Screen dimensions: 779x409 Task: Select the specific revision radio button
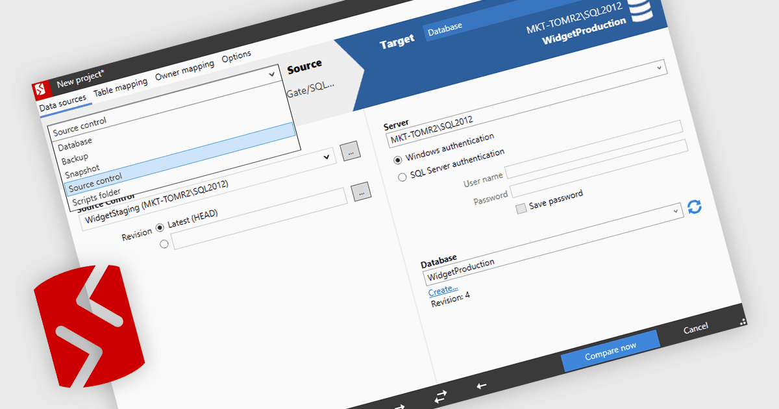point(164,244)
